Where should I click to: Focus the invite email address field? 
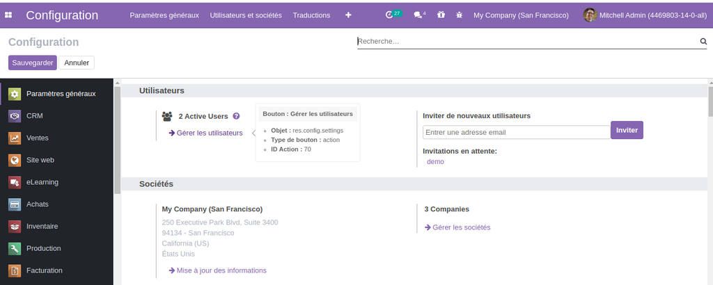[x=516, y=132]
